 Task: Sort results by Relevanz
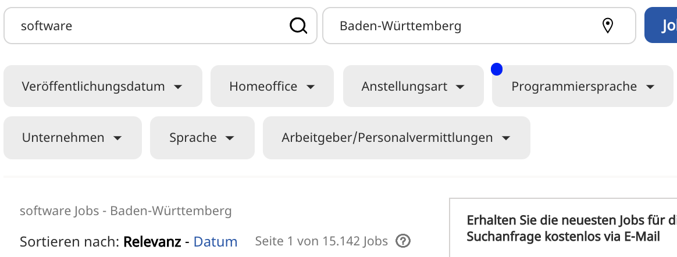[x=152, y=242]
